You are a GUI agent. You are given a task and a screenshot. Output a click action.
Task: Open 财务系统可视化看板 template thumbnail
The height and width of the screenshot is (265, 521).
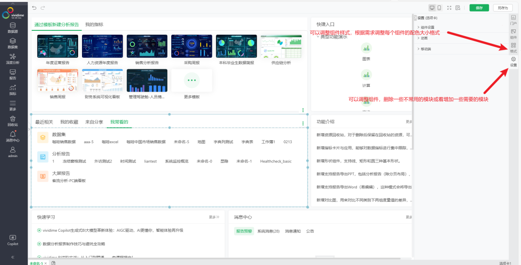pyautogui.click(x=102, y=80)
